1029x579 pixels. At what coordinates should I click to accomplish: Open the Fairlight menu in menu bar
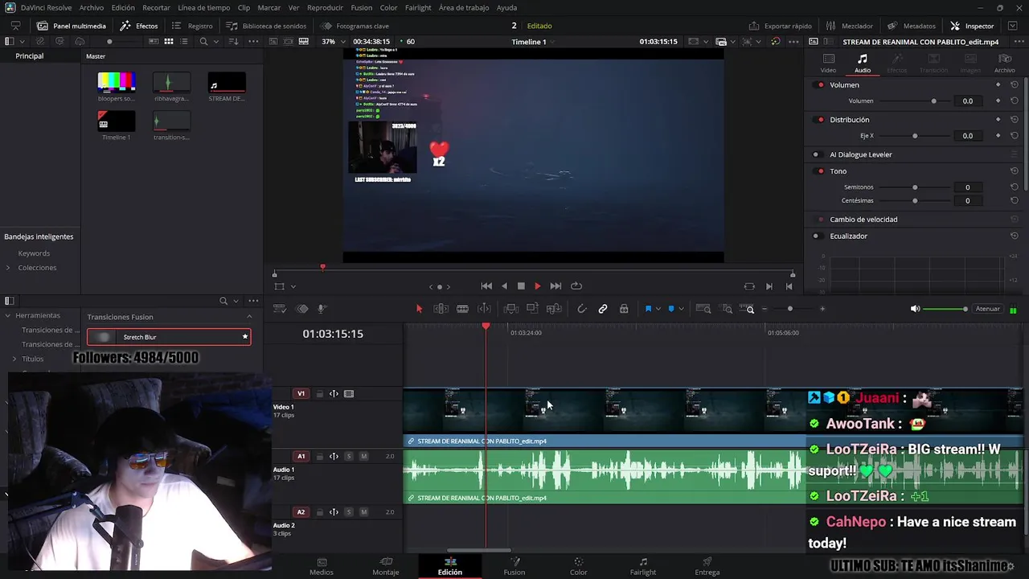click(418, 7)
